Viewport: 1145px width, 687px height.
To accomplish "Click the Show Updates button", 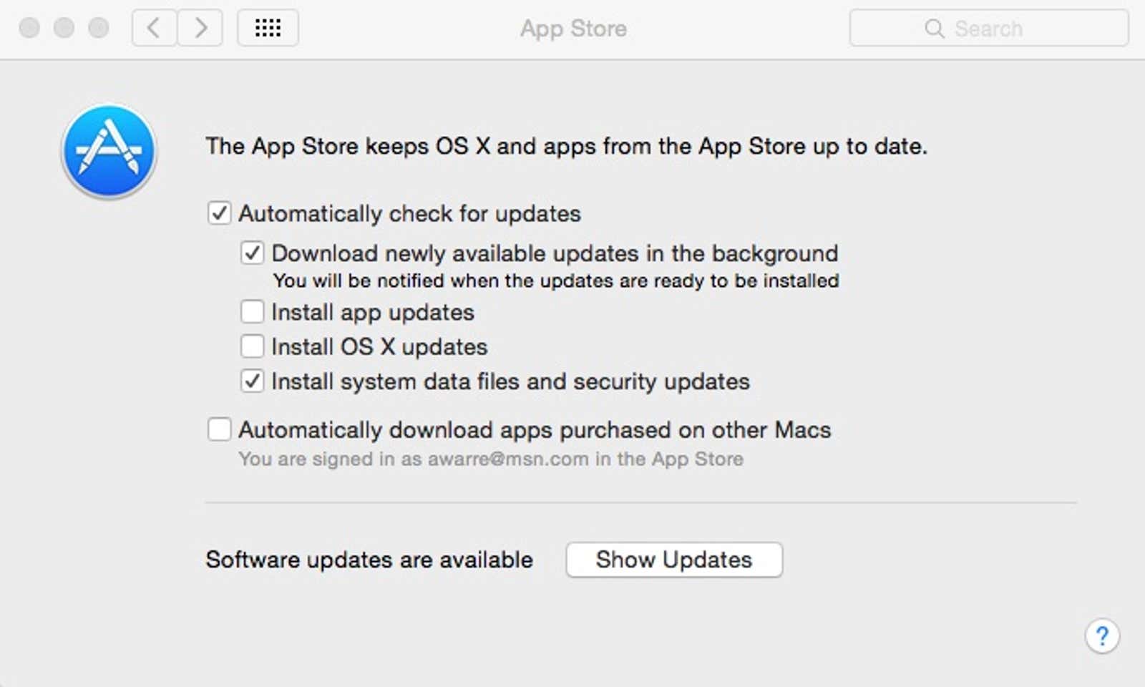I will [x=674, y=560].
